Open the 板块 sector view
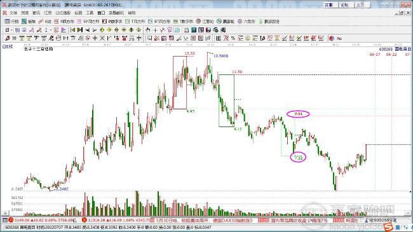This screenshot has height=232, width=413. click(x=29, y=22)
